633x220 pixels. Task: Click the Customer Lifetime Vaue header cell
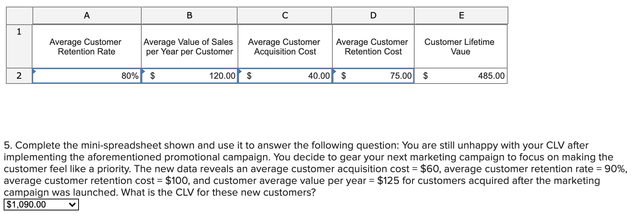(x=461, y=47)
